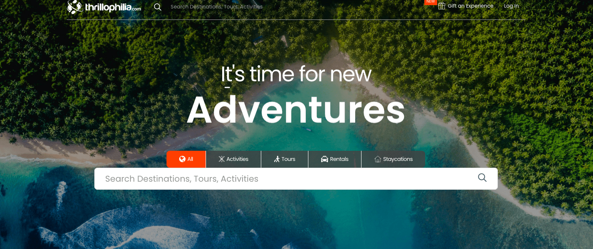The height and width of the screenshot is (249, 593).
Task: Click the house icon for Staycations
Action: click(x=378, y=159)
